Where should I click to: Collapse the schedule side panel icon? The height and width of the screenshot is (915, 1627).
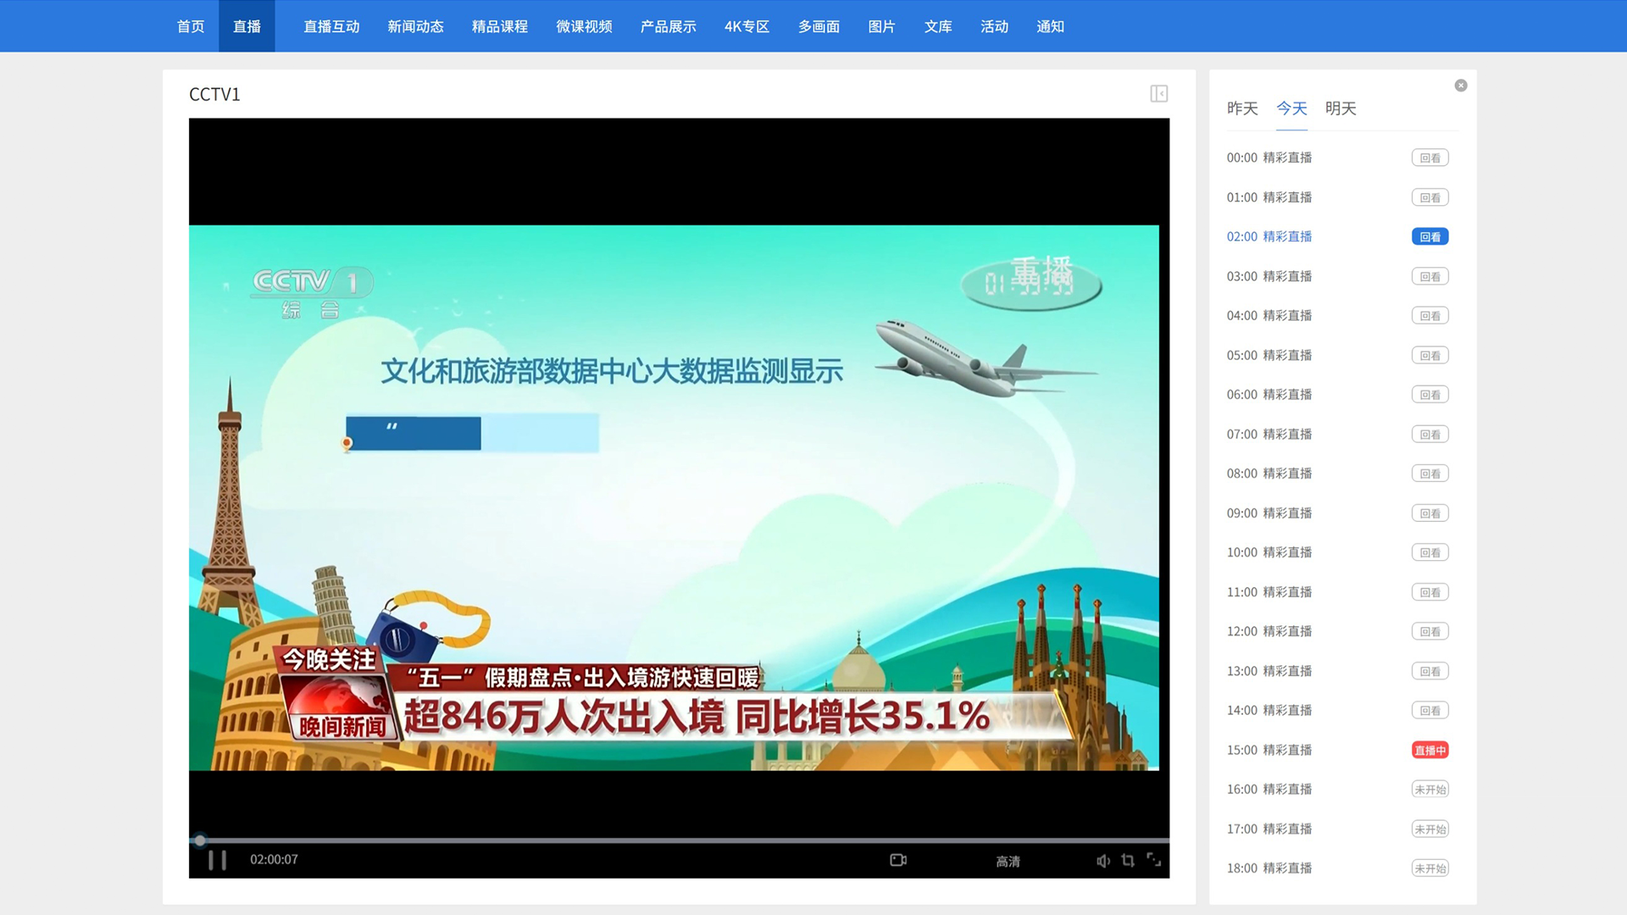pyautogui.click(x=1159, y=94)
